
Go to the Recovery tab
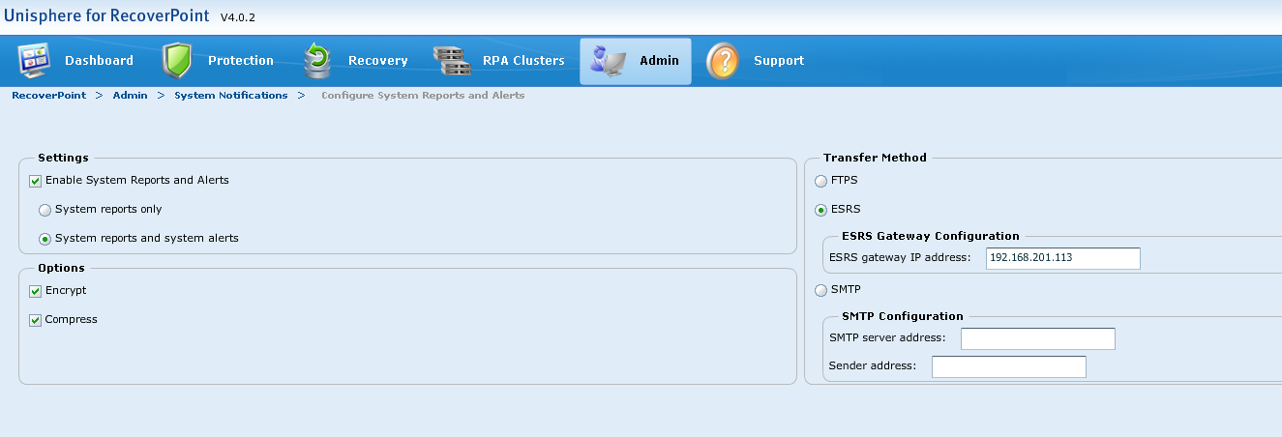point(377,61)
